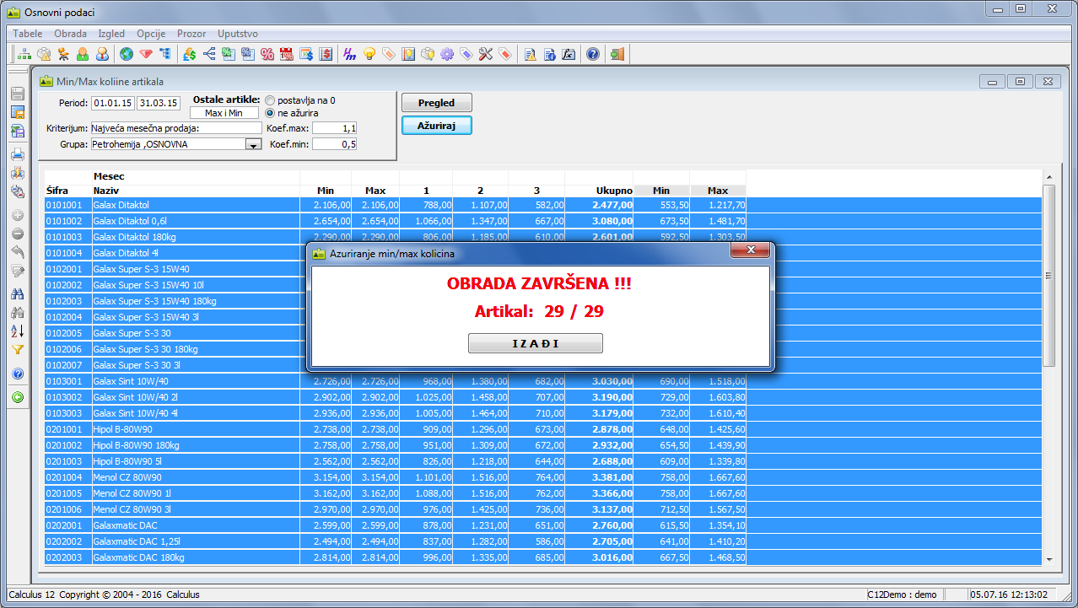Expand the Grupa dropdown arrow
Viewport: 1078px width, 608px height.
tap(252, 145)
